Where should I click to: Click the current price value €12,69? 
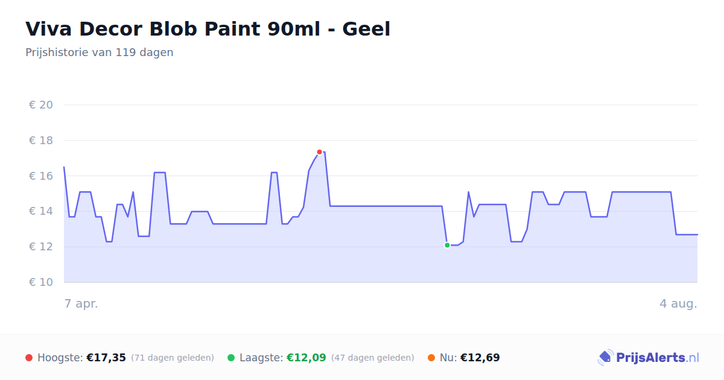pos(480,358)
